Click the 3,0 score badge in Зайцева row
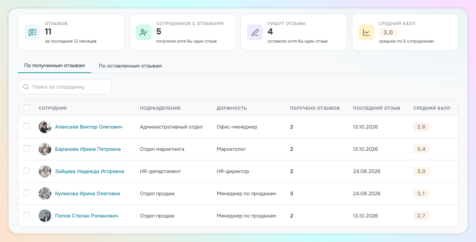The width and height of the screenshot is (476, 242). 421,171
